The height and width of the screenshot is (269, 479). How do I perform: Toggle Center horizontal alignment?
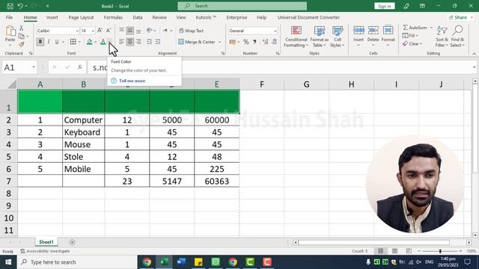[129, 42]
